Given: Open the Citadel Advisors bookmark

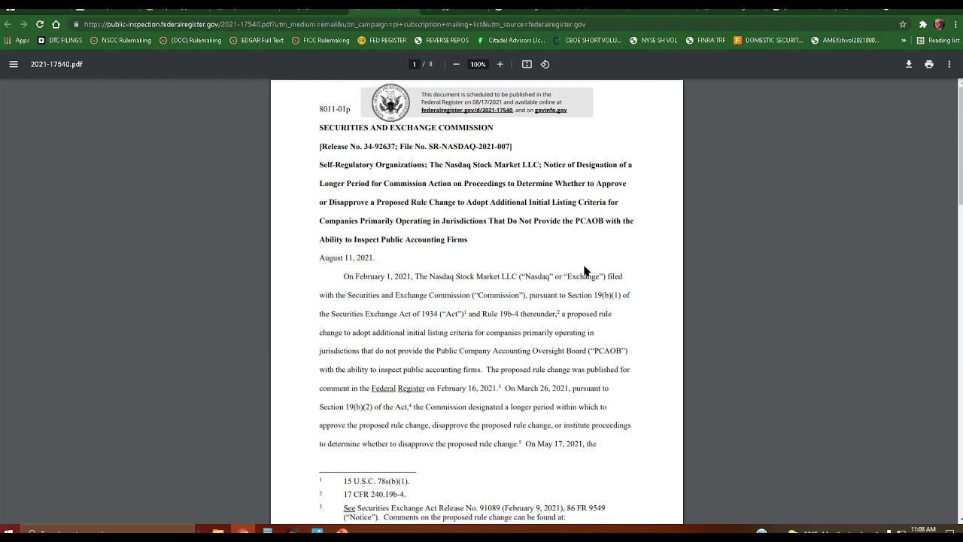Looking at the screenshot, I should [x=511, y=41].
